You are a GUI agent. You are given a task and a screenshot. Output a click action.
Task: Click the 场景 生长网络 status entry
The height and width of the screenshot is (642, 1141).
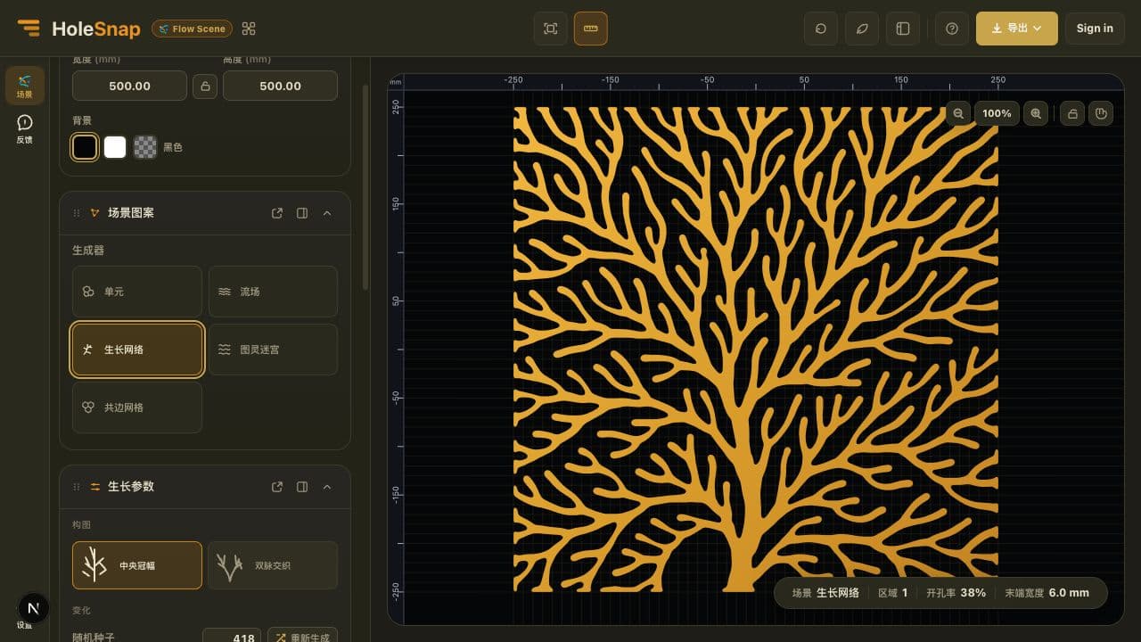click(x=825, y=593)
